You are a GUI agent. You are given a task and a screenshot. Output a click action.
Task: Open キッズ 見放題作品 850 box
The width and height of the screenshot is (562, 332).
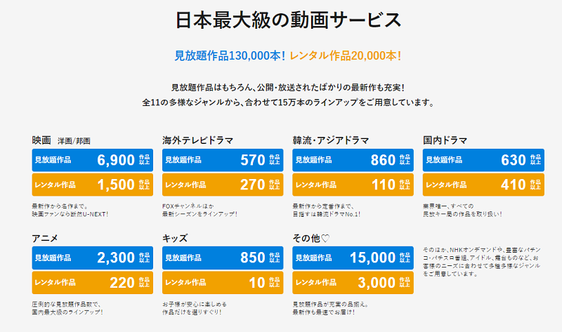[223, 258]
